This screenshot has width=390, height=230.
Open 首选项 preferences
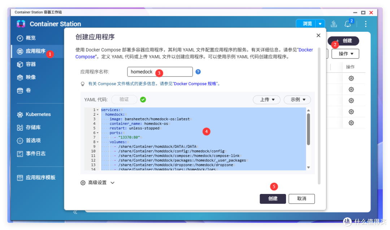click(29, 141)
